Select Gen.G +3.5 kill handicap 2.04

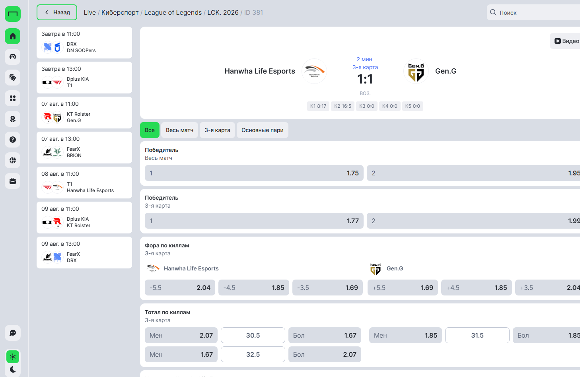coord(548,288)
